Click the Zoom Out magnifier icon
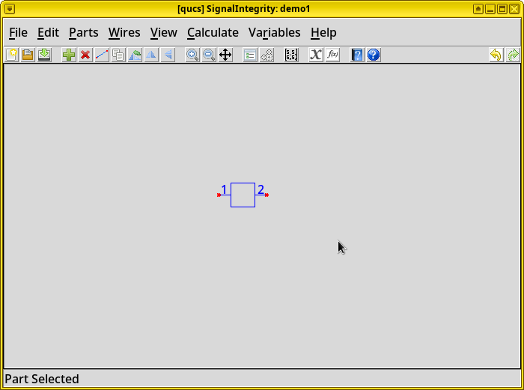 [209, 55]
